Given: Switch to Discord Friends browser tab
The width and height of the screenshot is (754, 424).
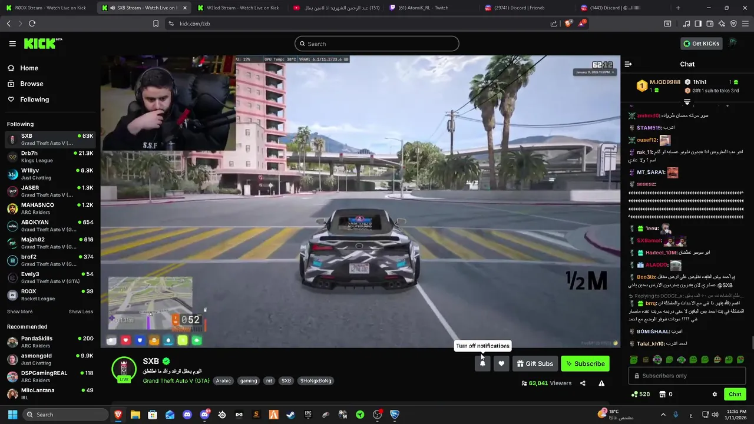Looking at the screenshot, I should tap(527, 8).
